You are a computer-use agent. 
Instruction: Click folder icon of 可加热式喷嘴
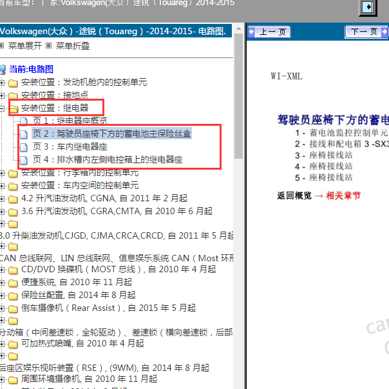pyautogui.click(x=13, y=344)
